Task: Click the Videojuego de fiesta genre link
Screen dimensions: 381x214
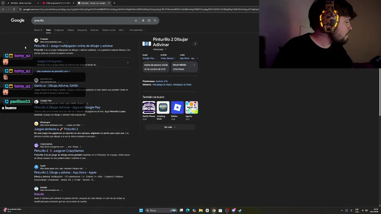Action: [x=182, y=85]
